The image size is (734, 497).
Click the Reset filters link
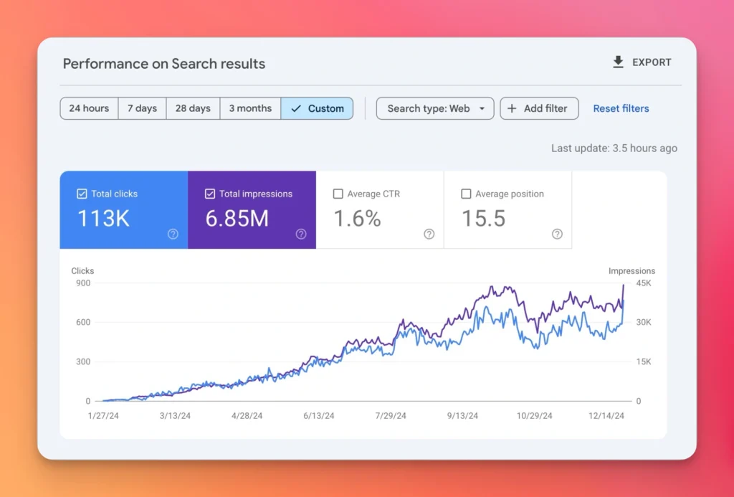click(621, 108)
